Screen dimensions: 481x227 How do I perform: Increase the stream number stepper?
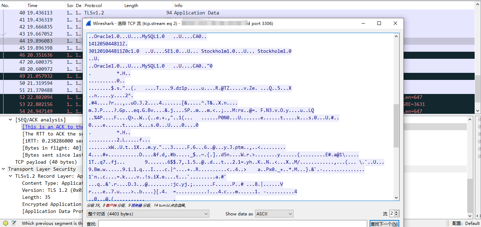coord(397,212)
